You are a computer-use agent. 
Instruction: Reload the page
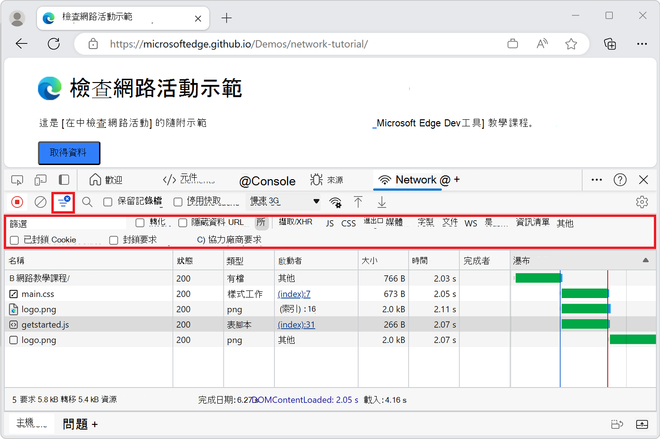[54, 44]
